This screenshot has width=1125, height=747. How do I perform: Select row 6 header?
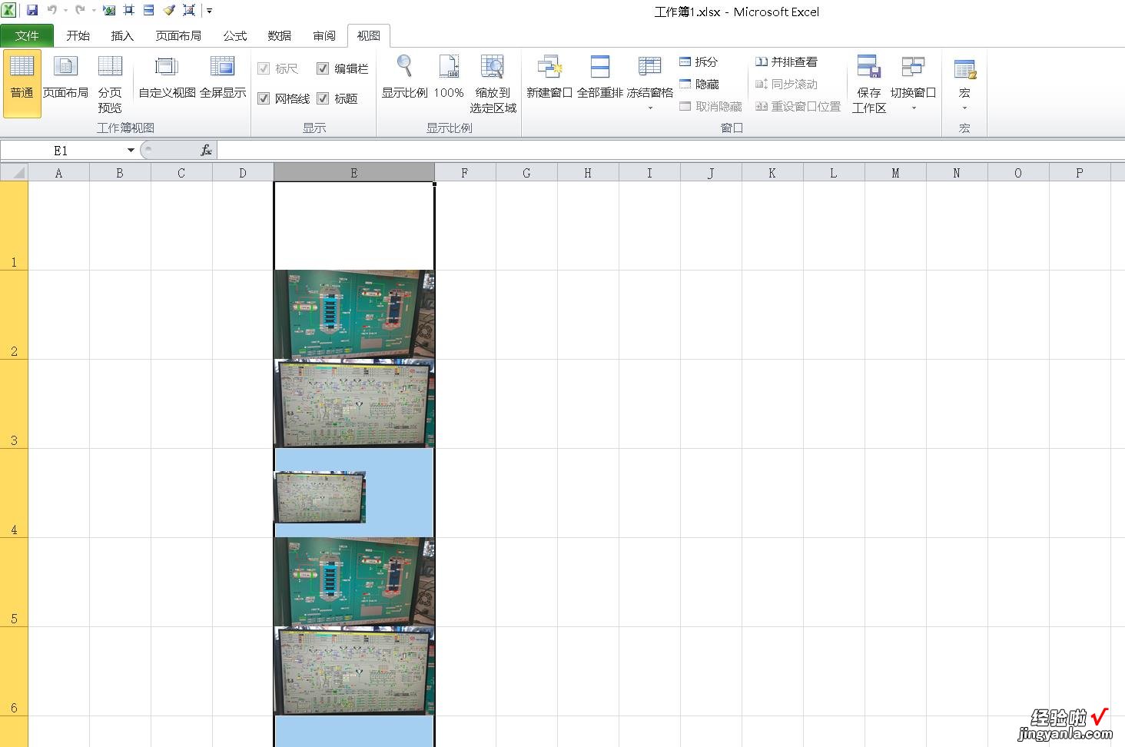14,671
